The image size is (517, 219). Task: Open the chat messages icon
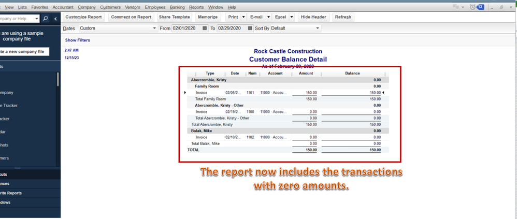456,7
